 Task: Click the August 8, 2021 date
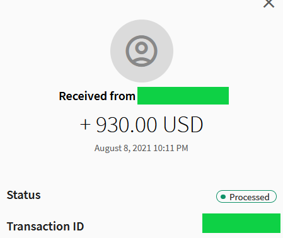(x=123, y=149)
